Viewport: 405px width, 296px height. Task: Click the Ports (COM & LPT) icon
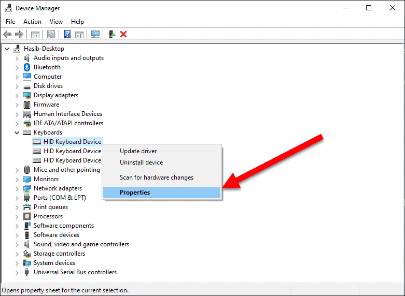click(26, 198)
